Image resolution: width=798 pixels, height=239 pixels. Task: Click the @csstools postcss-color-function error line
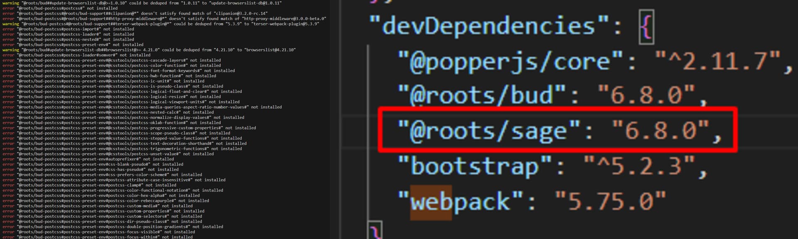pos(112,66)
